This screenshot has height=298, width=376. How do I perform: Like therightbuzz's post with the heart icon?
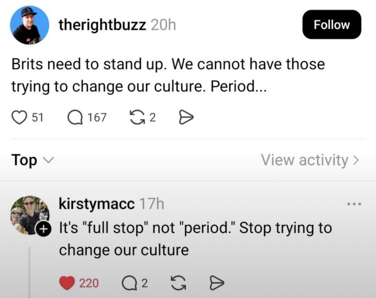click(19, 117)
